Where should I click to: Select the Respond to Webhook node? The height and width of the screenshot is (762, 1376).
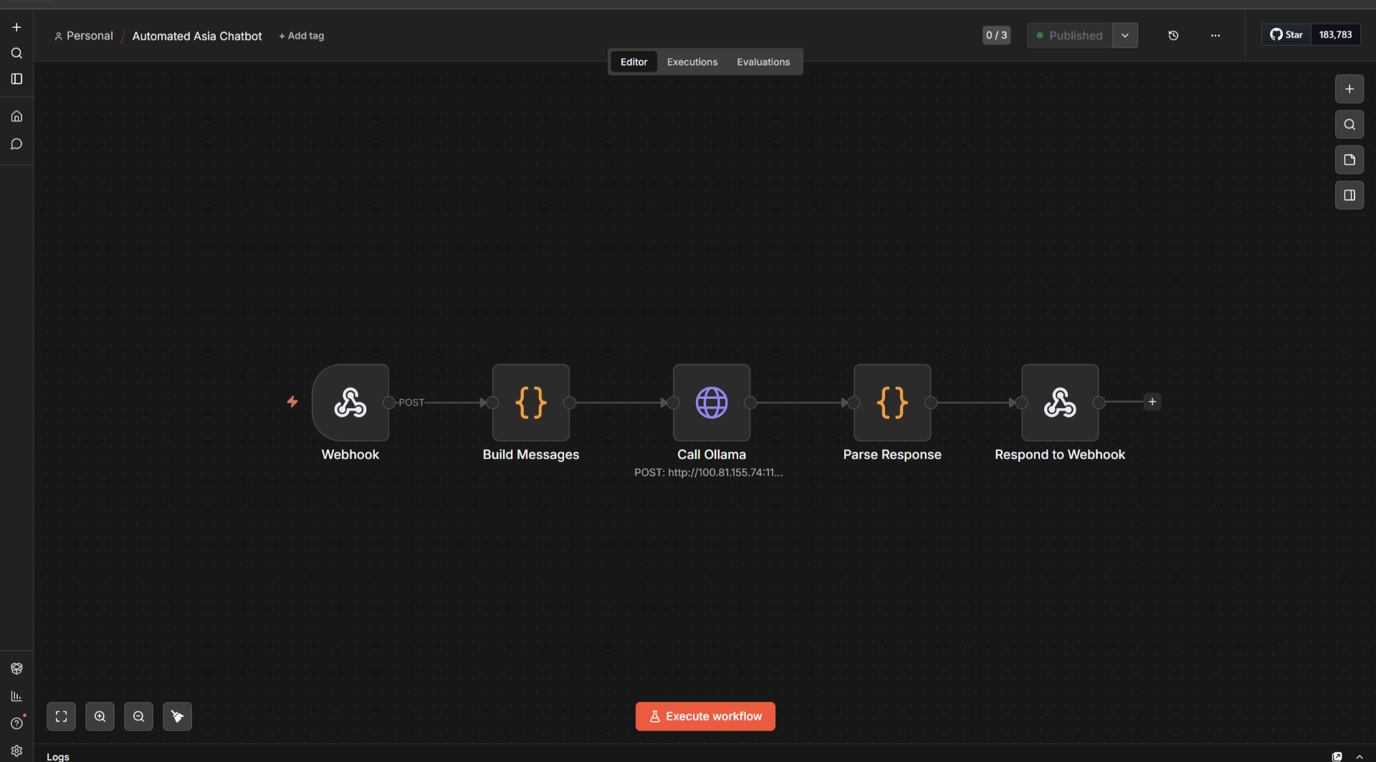pyautogui.click(x=1060, y=402)
